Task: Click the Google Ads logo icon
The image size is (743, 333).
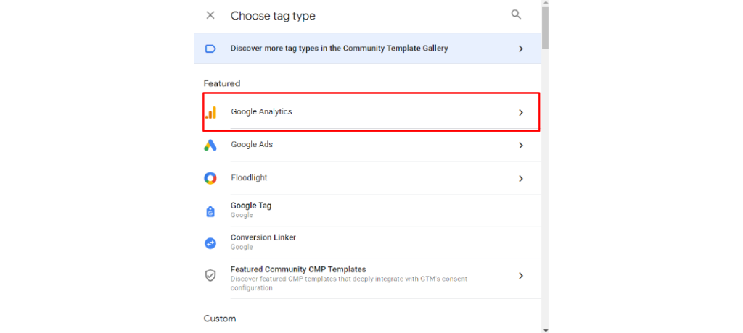Action: tap(210, 145)
